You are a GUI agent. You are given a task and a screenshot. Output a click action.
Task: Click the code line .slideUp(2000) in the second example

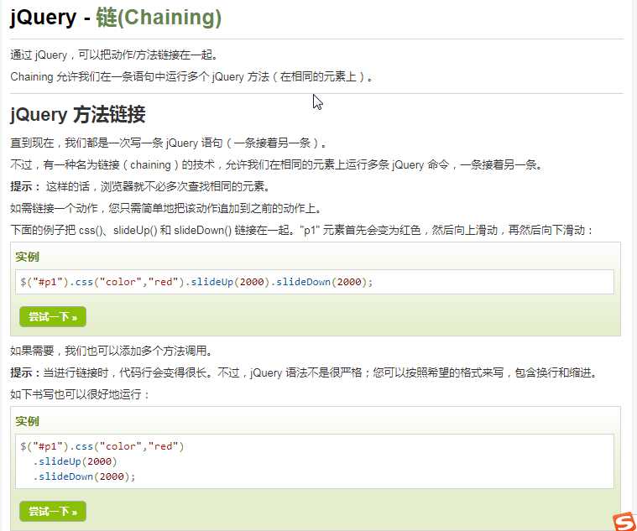[76, 461]
